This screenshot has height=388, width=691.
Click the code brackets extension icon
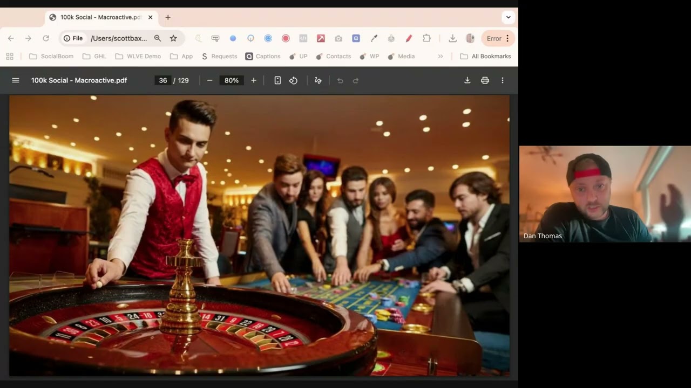pos(303,38)
